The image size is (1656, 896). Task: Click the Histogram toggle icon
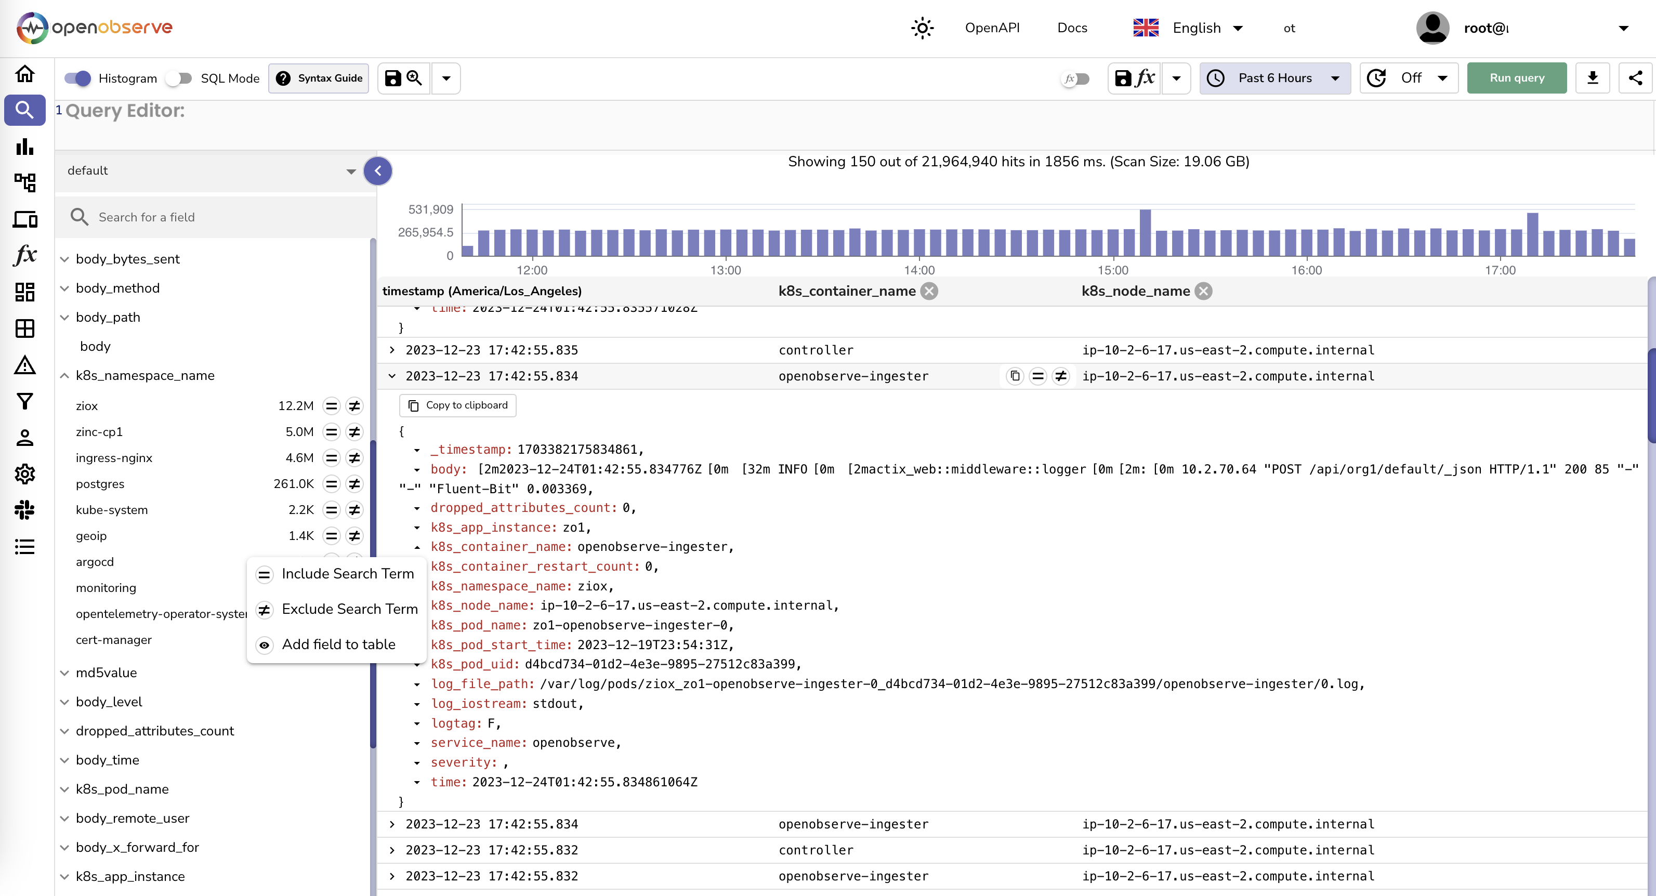point(77,78)
